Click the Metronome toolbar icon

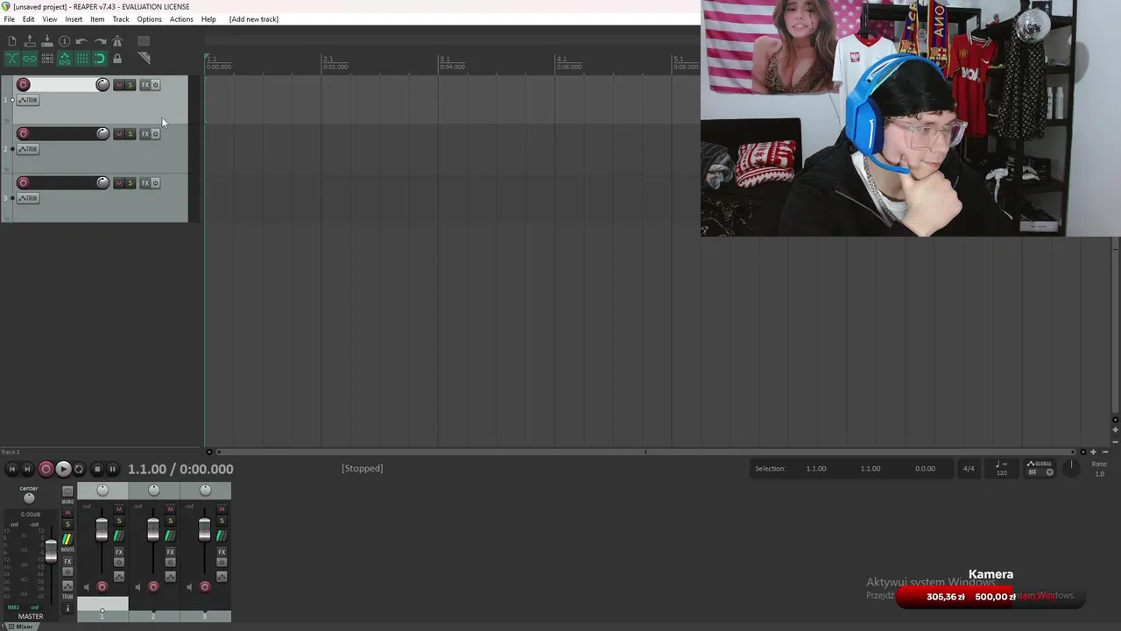click(x=117, y=41)
